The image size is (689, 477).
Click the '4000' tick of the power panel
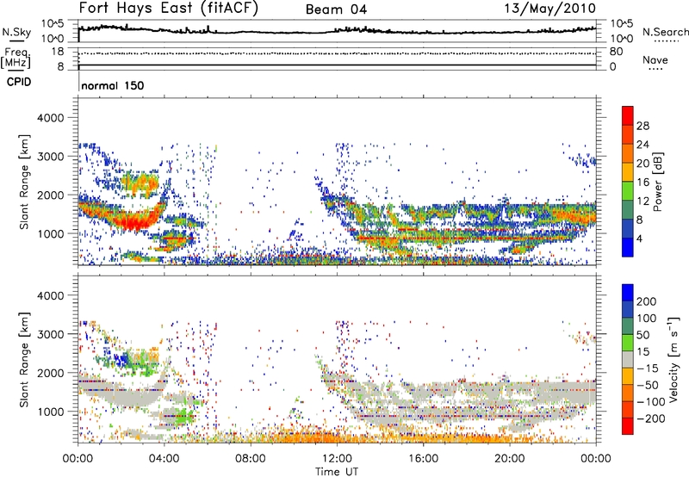pos(50,118)
